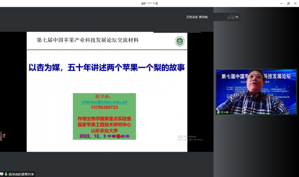Click the screen share icon at bottom left
The height and width of the screenshot is (177, 299).
[2, 174]
